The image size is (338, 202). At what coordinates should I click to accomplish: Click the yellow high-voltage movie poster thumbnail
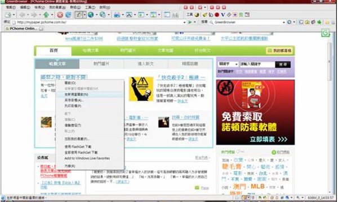tap(141, 89)
